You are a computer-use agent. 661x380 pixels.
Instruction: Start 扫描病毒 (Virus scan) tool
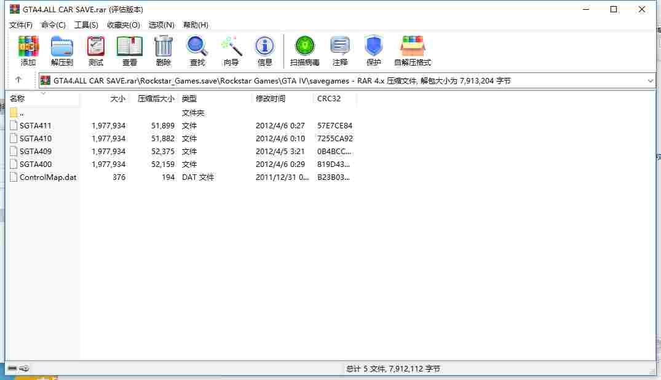pos(304,50)
